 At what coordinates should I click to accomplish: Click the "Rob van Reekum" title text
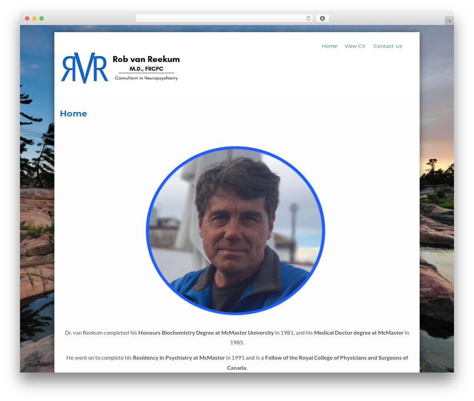[x=146, y=59]
